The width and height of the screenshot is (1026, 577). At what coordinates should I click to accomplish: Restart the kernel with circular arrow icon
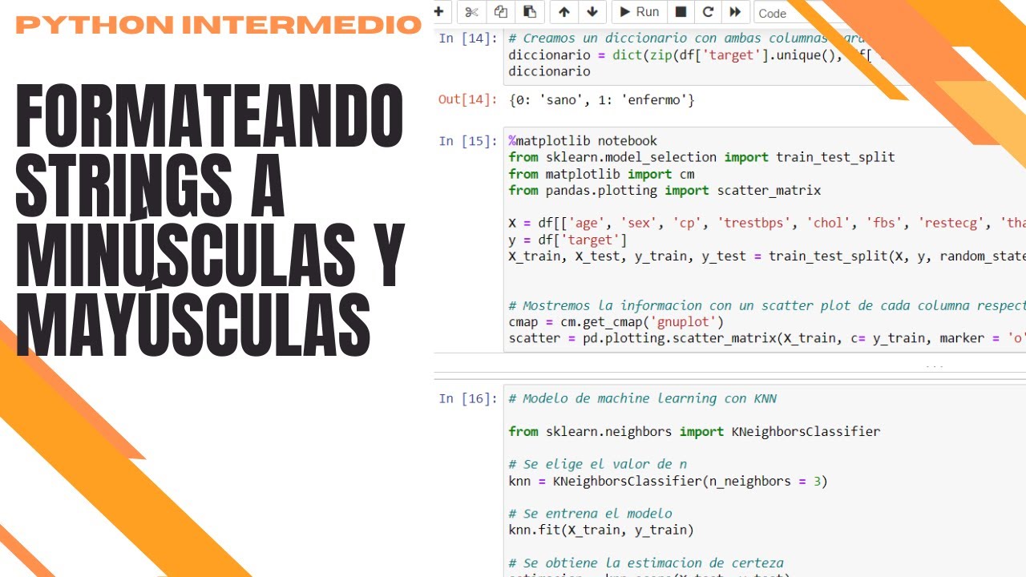pyautogui.click(x=708, y=12)
